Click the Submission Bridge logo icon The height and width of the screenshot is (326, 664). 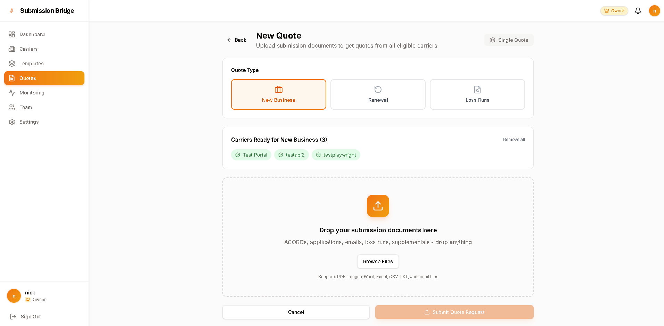(x=11, y=11)
